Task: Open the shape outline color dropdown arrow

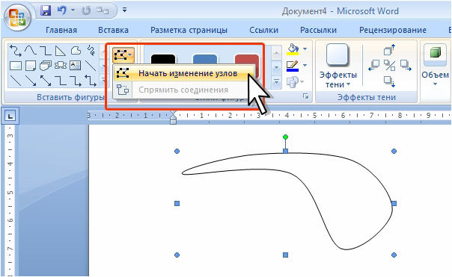Action: (305, 66)
